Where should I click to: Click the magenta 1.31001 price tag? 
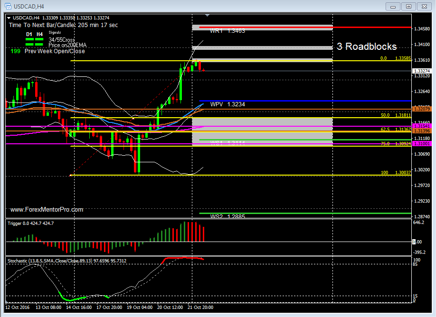422,144
